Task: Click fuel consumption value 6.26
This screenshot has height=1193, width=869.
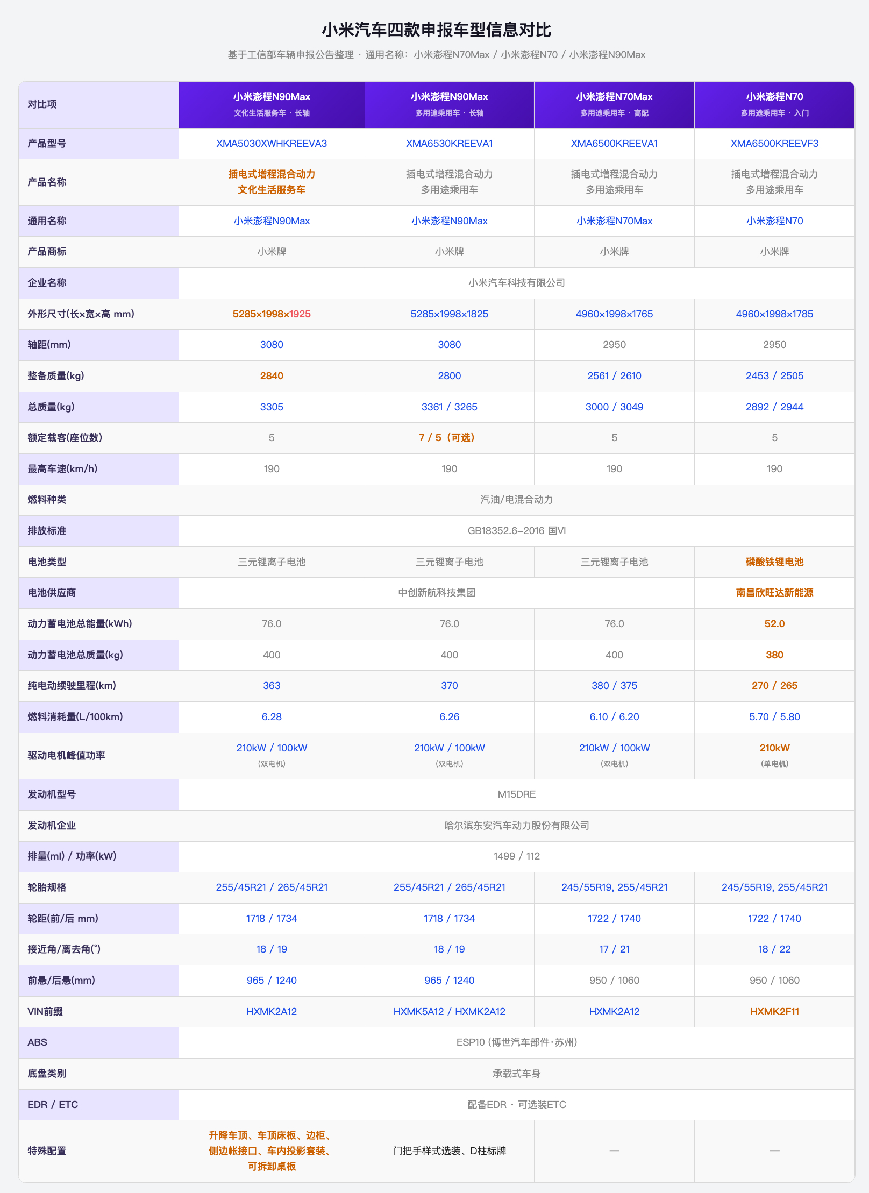Action: 449,717
